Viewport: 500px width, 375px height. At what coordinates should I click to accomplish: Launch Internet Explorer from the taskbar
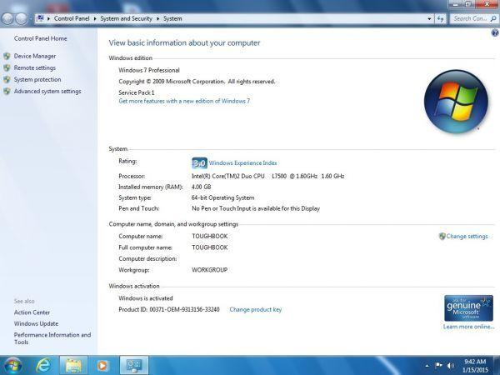43,365
